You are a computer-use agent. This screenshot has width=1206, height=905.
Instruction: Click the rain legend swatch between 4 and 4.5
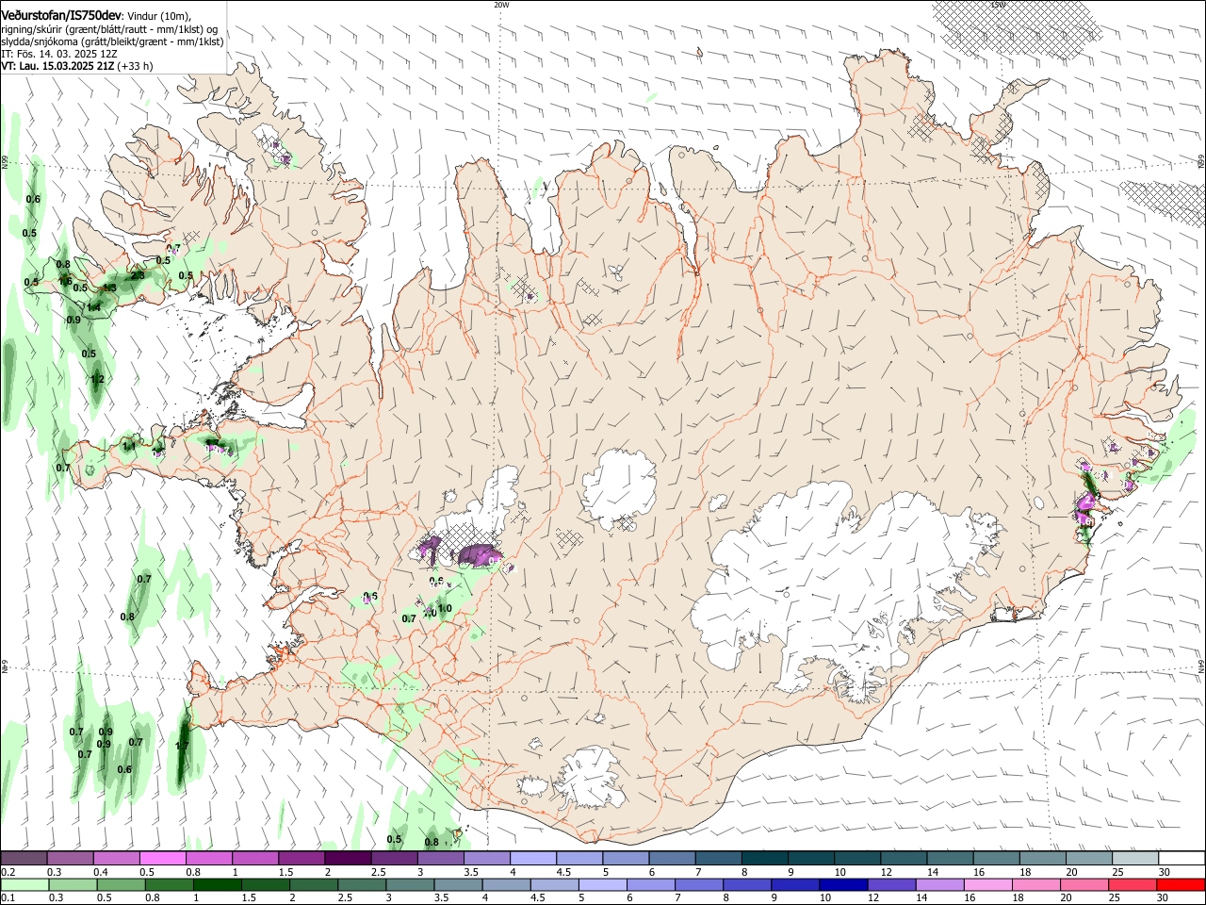(506, 885)
